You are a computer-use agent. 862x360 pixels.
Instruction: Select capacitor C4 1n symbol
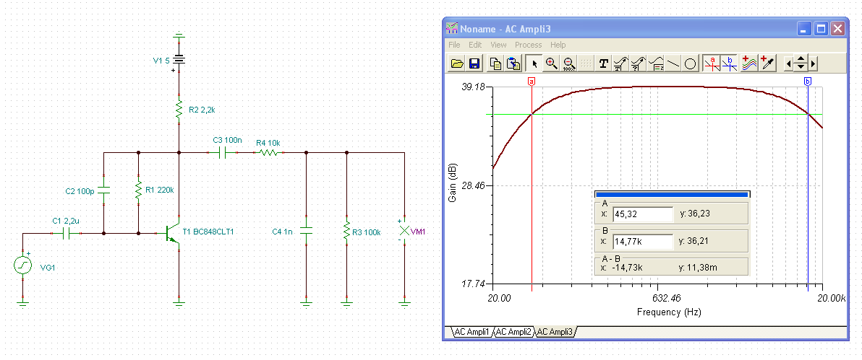click(x=306, y=230)
